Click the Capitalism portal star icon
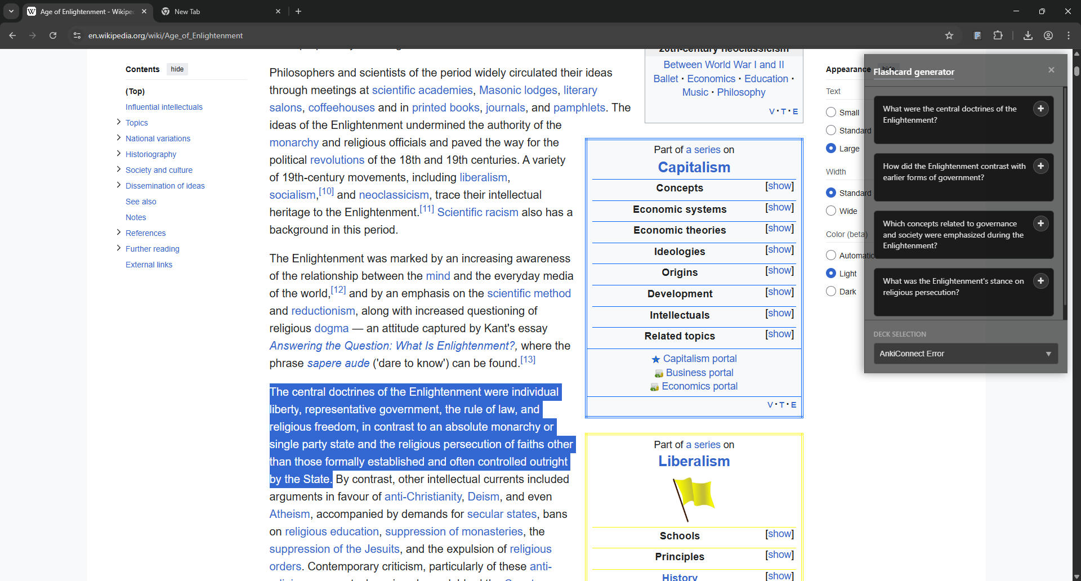This screenshot has width=1081, height=581. point(656,359)
